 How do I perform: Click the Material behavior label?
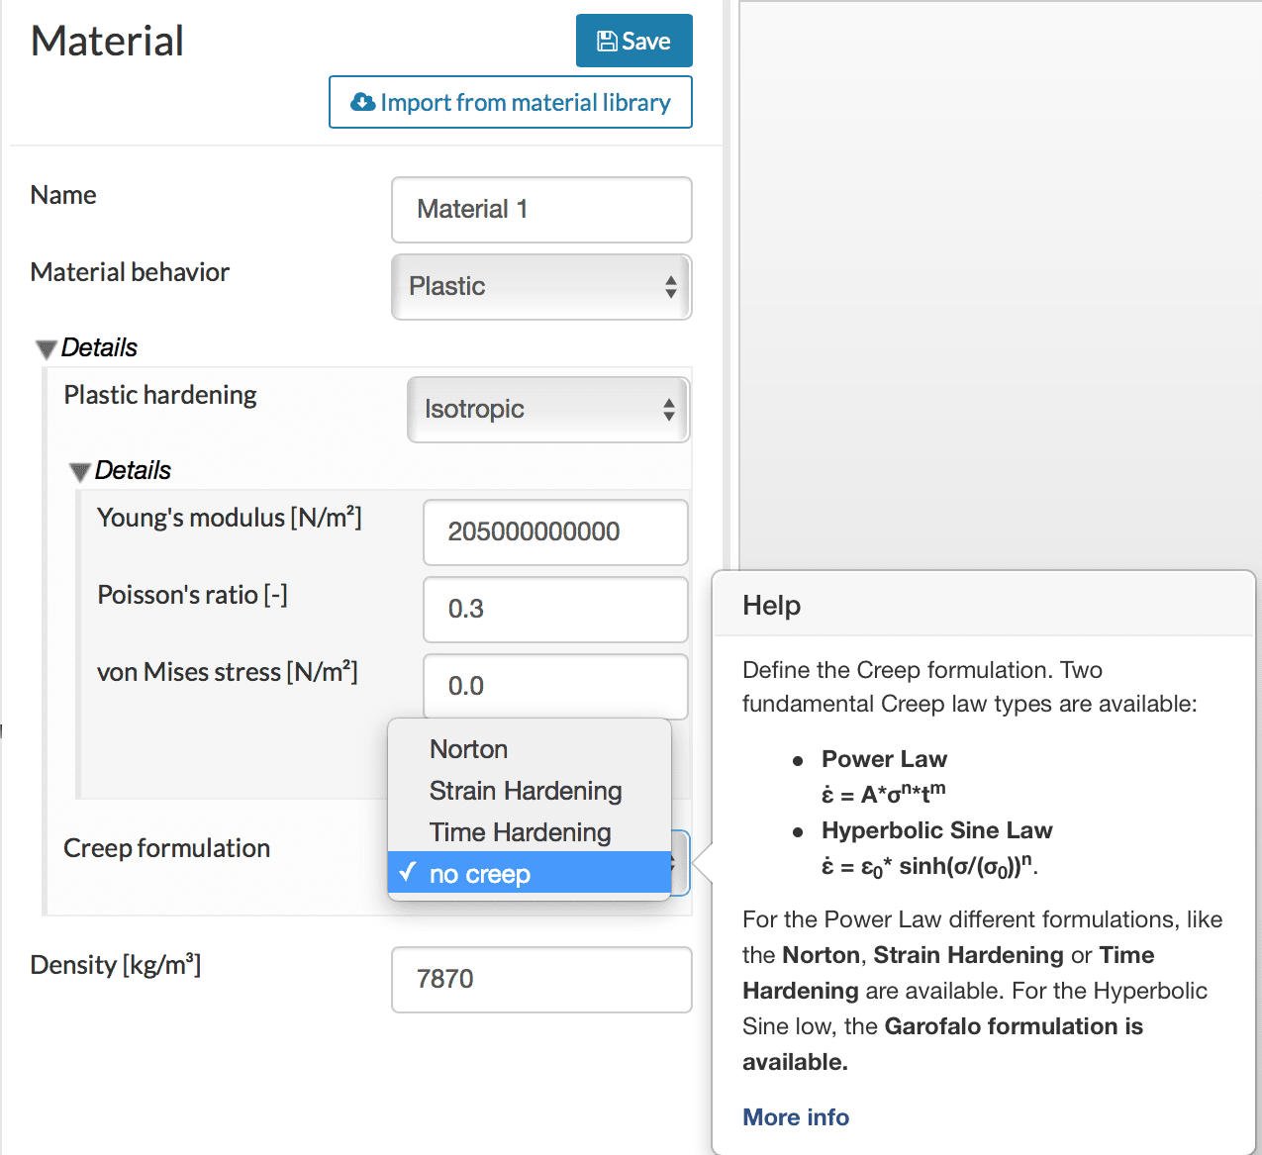130,272
